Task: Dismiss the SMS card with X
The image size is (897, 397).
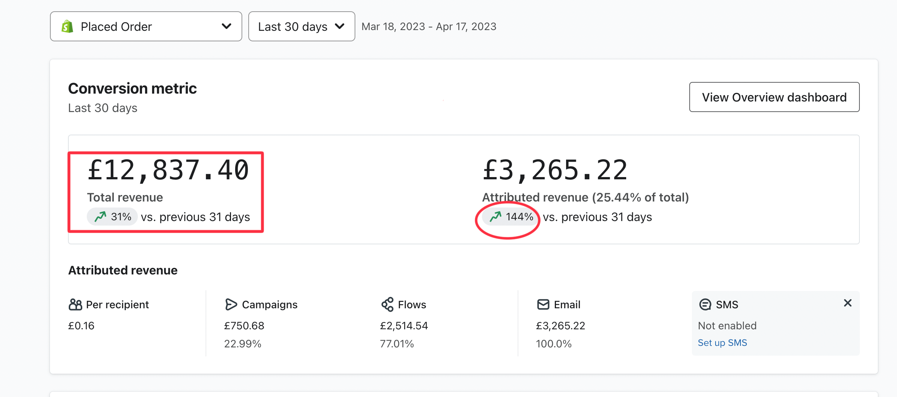Action: coord(847,303)
